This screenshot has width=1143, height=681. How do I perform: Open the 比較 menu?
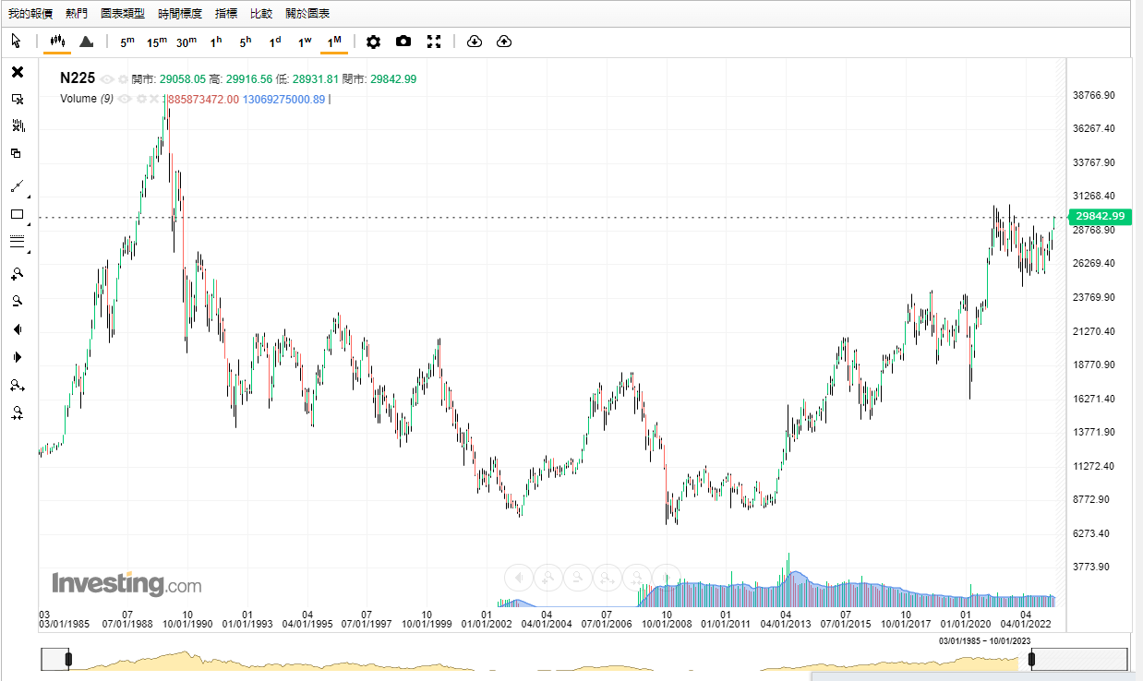pos(261,14)
